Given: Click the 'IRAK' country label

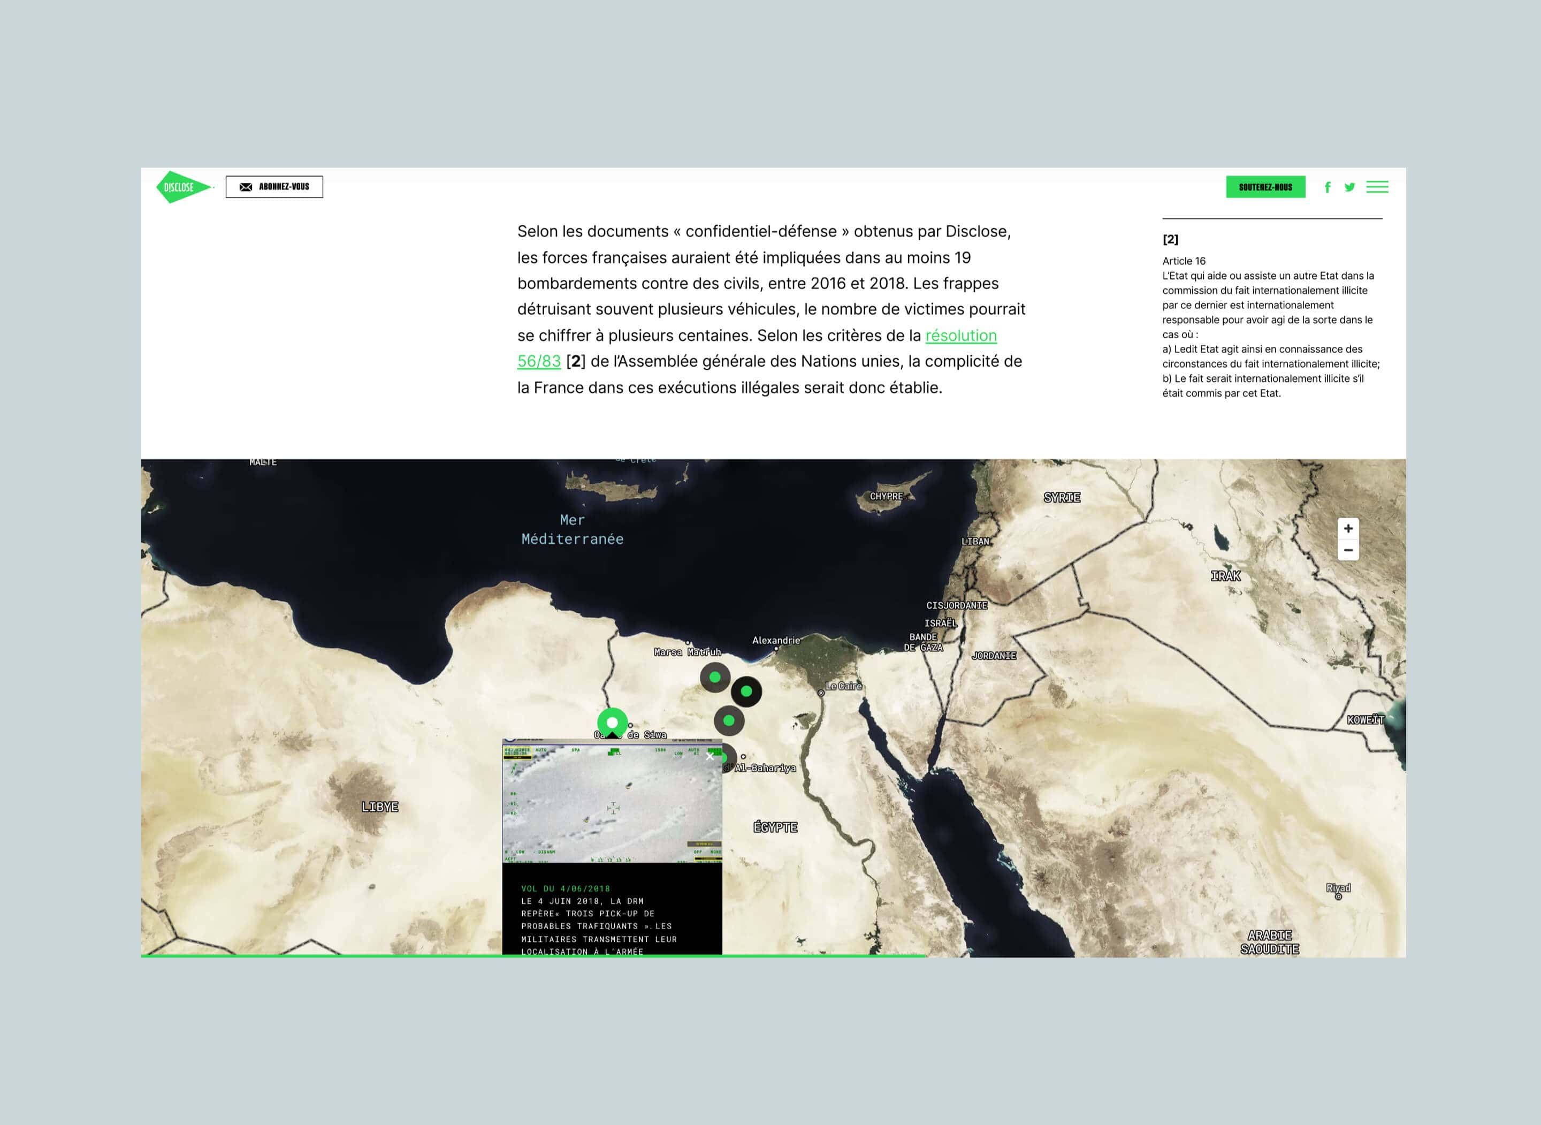Looking at the screenshot, I should pyautogui.click(x=1225, y=576).
